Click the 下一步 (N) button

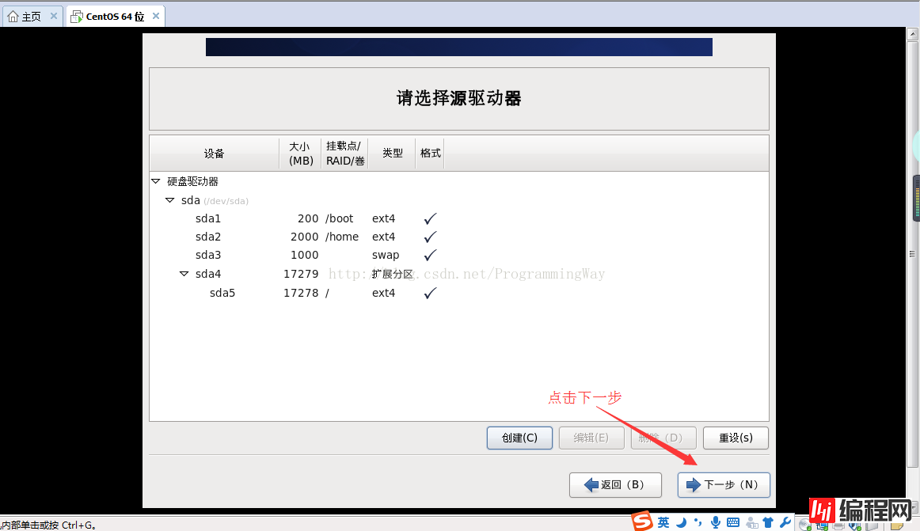pyautogui.click(x=724, y=484)
